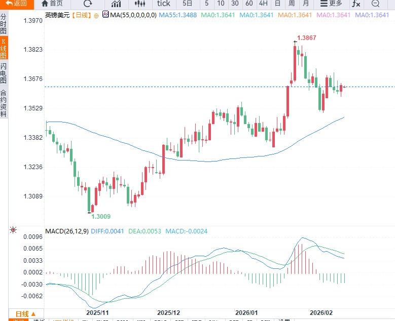Select the 日 daily period

tap(277, 4)
